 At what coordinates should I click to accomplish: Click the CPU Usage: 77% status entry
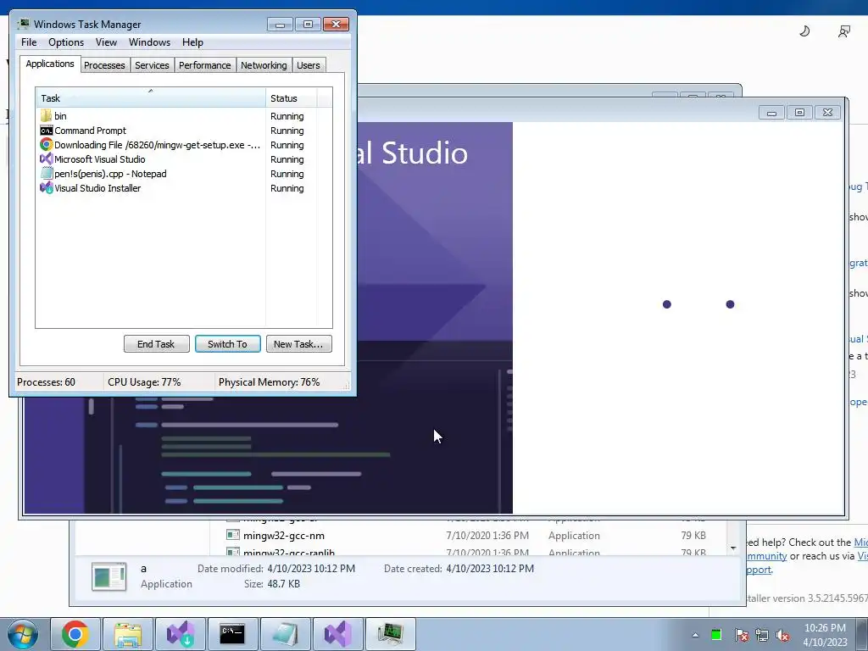pyautogui.click(x=144, y=382)
